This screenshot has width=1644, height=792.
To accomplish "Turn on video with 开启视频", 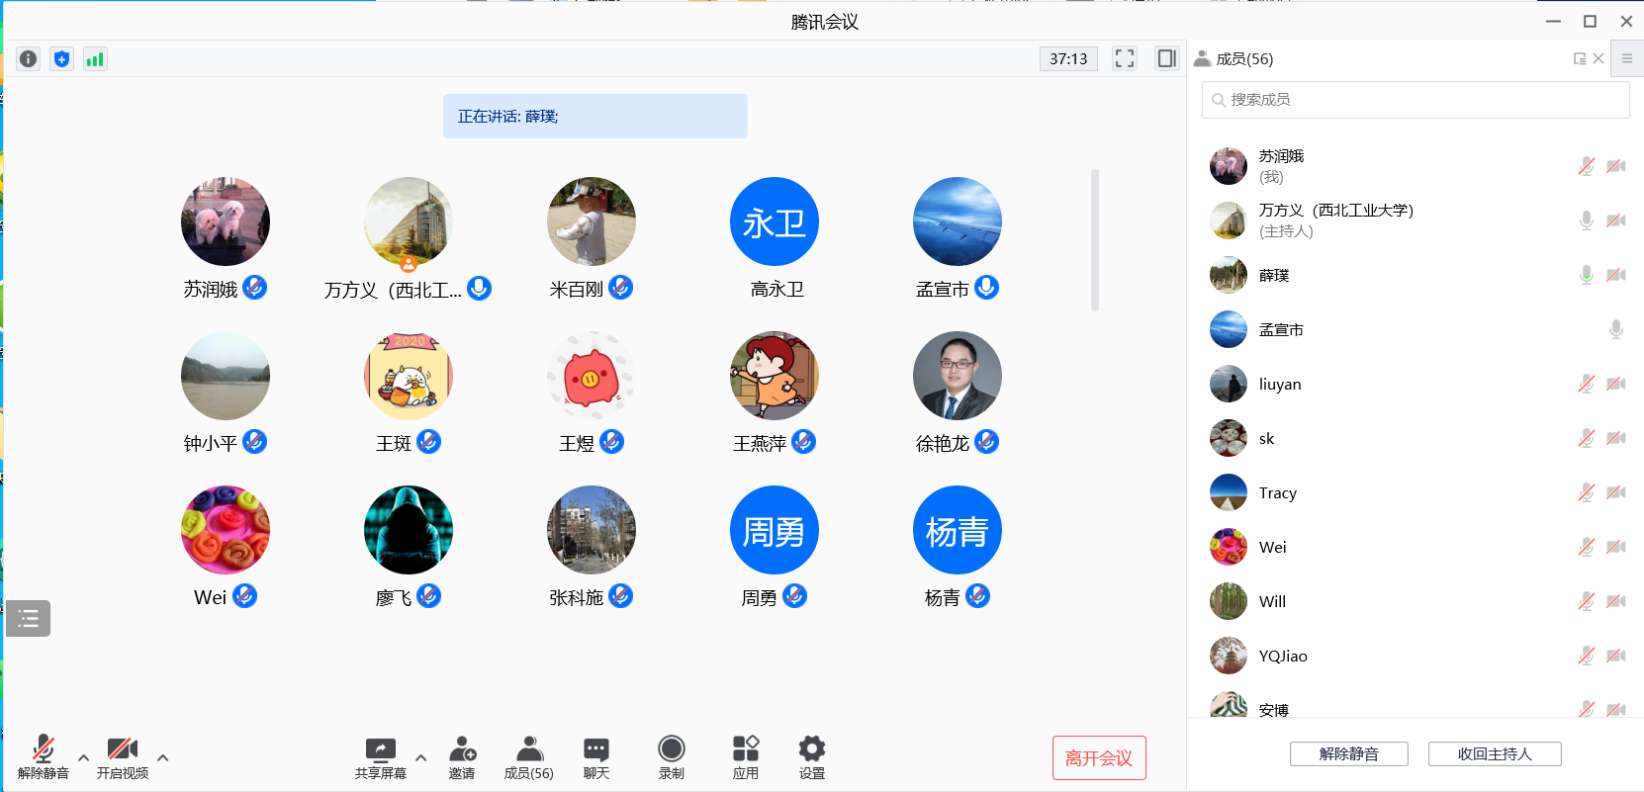I will 123,756.
